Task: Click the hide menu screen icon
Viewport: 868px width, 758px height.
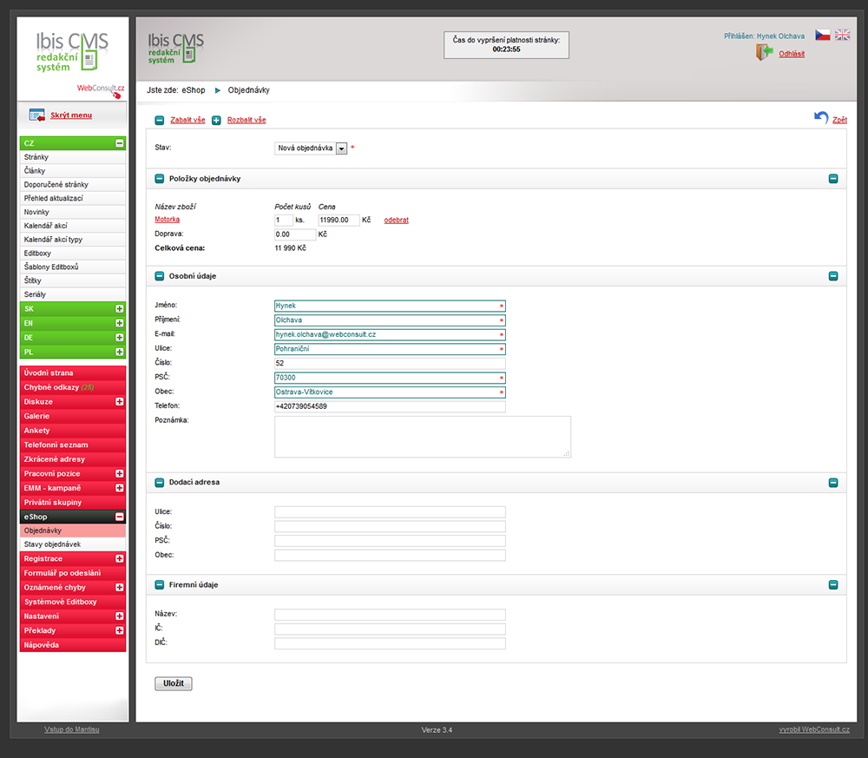Action: click(37, 115)
